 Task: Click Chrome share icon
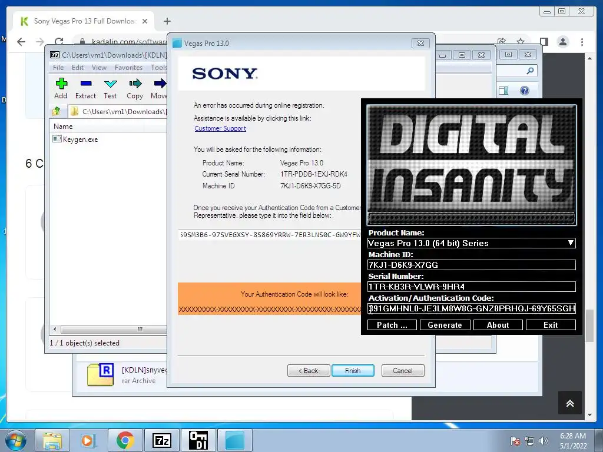tap(502, 41)
